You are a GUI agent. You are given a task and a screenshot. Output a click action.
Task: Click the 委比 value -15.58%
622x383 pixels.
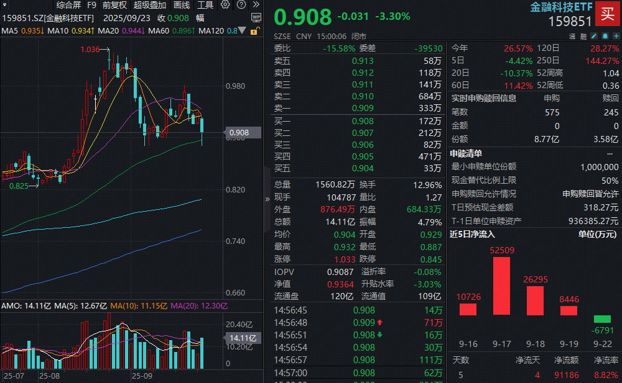[x=339, y=48]
